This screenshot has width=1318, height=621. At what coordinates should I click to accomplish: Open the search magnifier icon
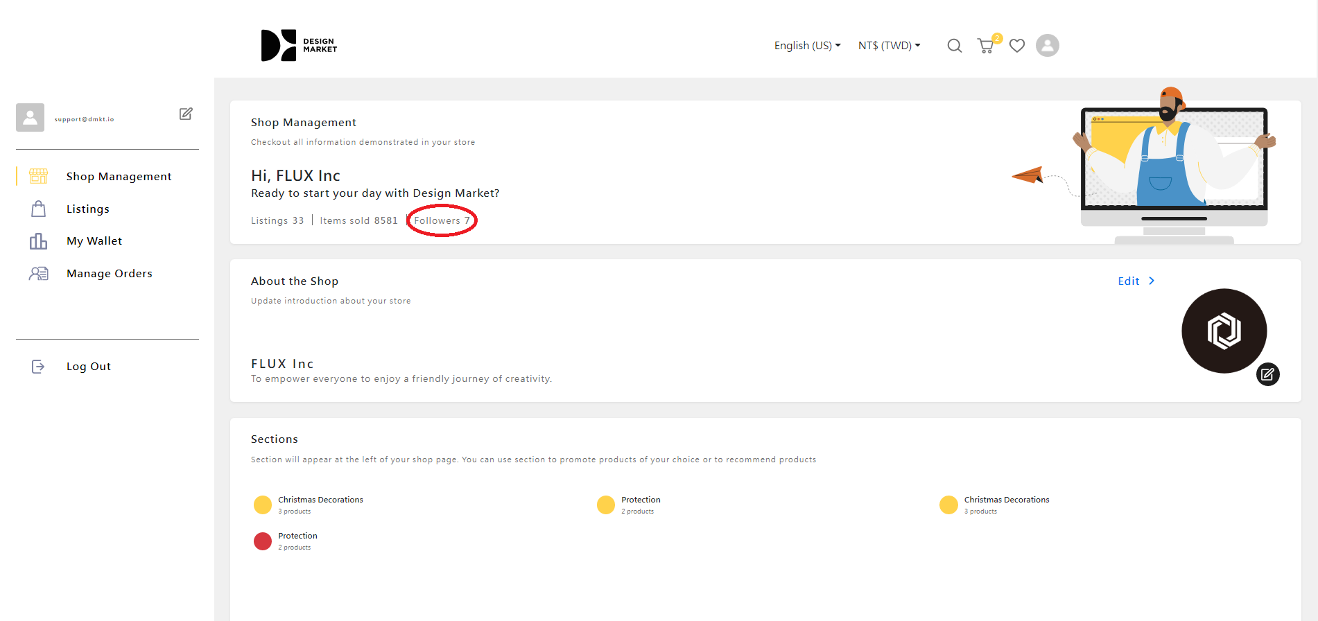pos(954,46)
